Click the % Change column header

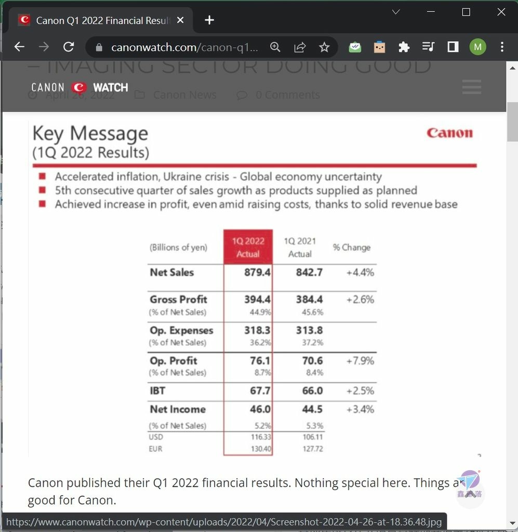[351, 247]
